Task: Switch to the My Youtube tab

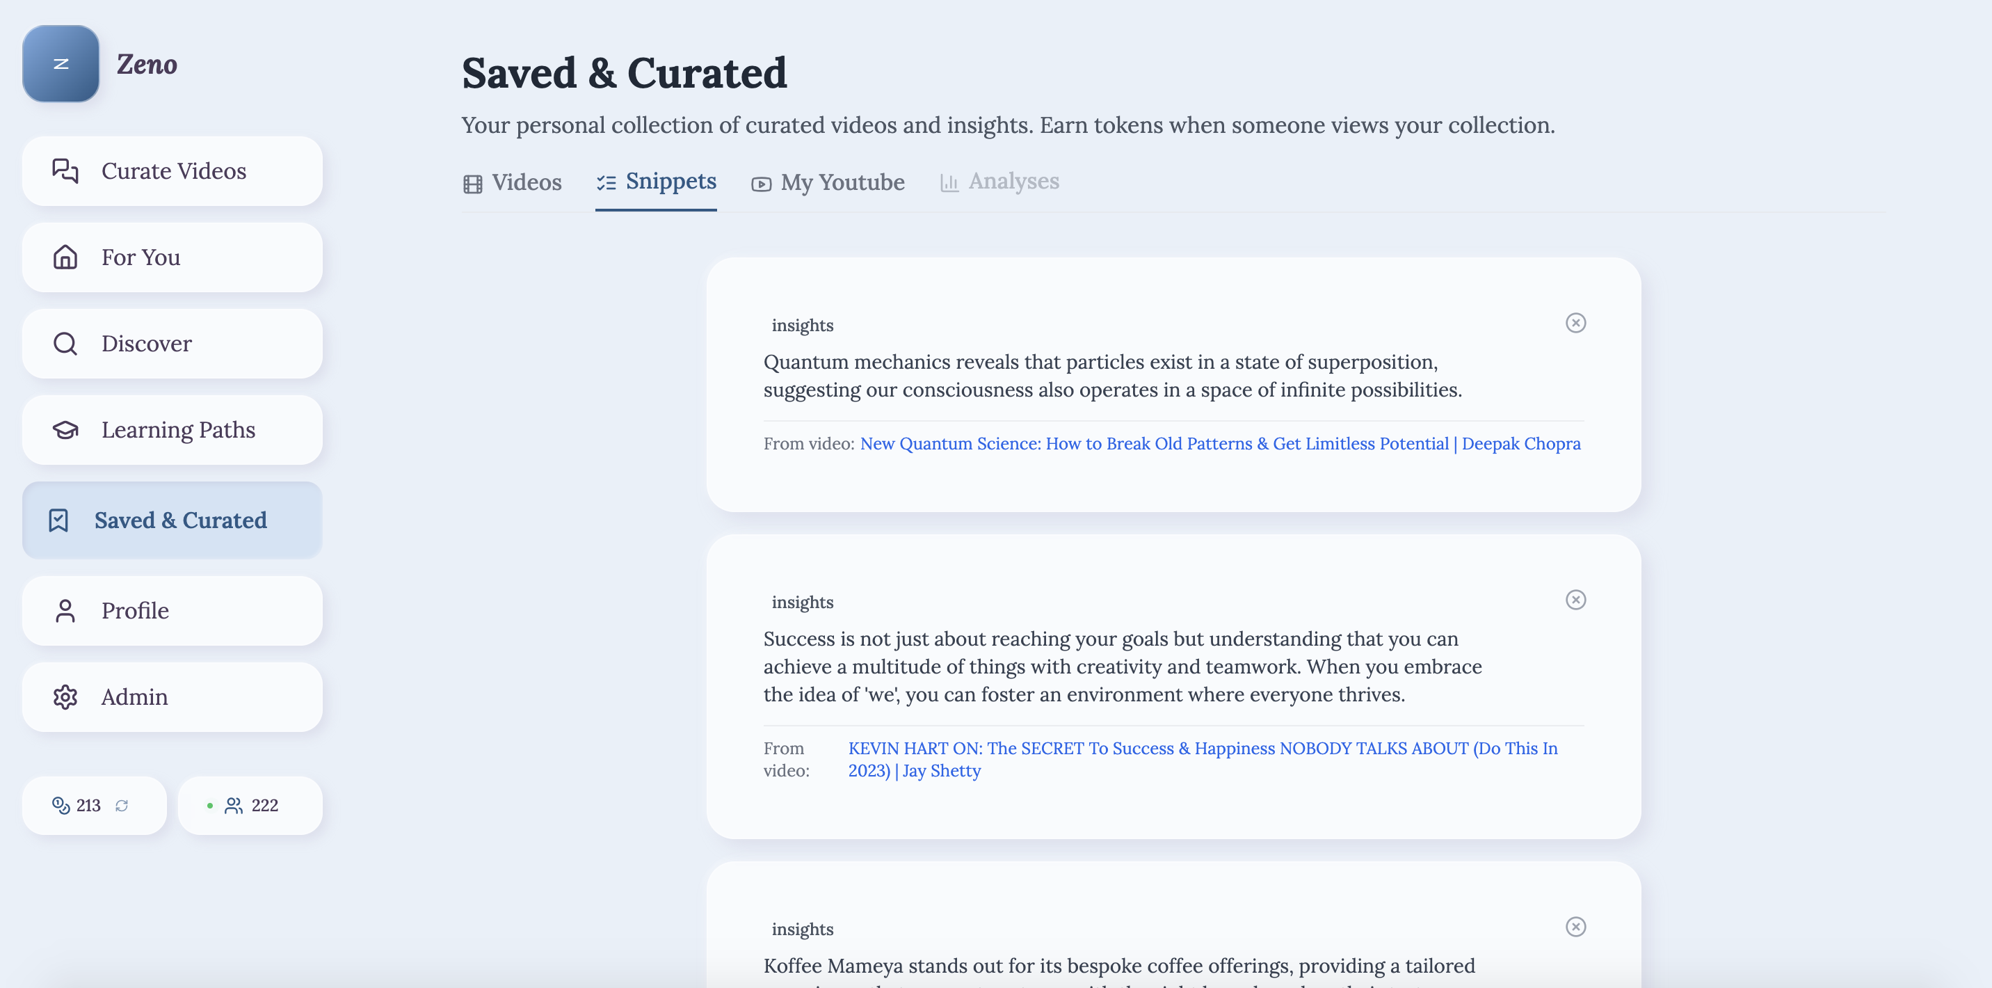Action: [828, 182]
